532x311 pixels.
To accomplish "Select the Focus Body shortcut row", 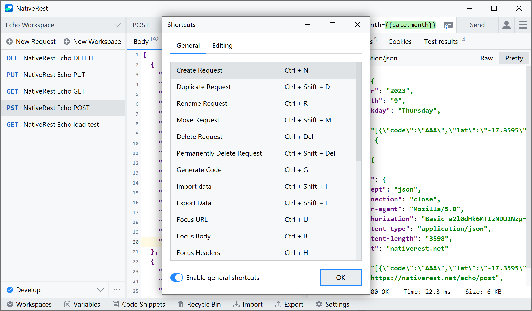I will pyautogui.click(x=263, y=236).
